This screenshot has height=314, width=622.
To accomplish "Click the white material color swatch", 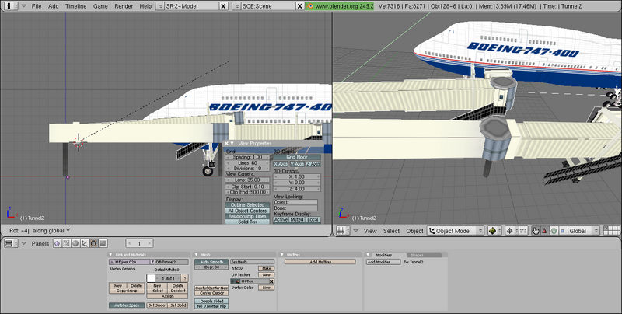I will 151,278.
